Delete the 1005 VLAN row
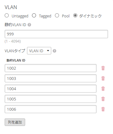 [x=103, y=99]
